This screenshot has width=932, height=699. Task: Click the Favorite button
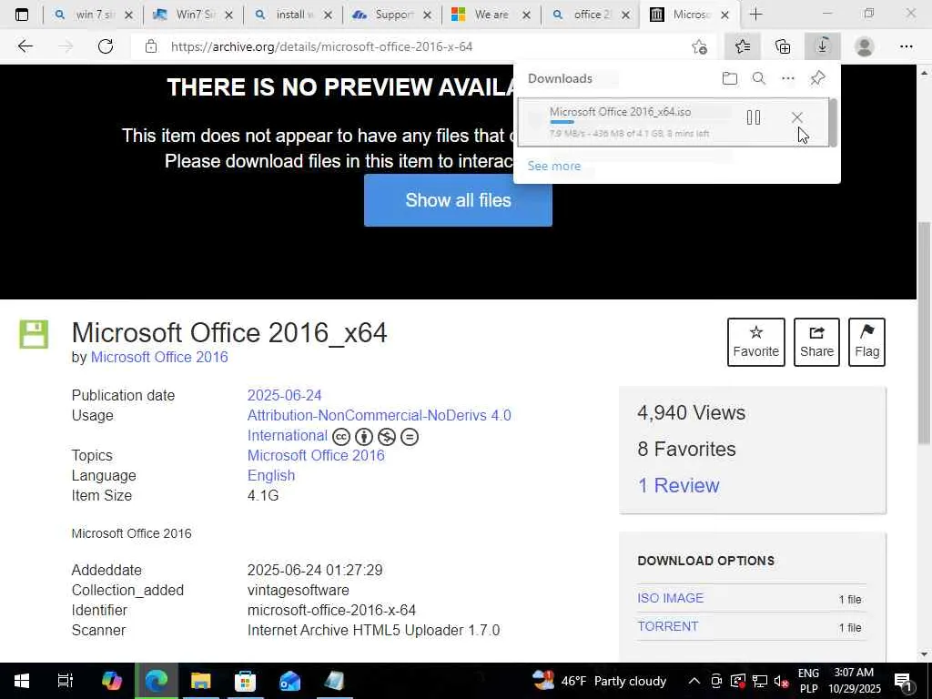tap(756, 342)
